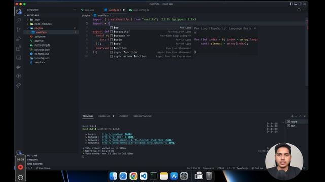Switch to the DEBUG CONSOLE panel tab
The width and height of the screenshot is (325, 182).
pyautogui.click(x=142, y=116)
